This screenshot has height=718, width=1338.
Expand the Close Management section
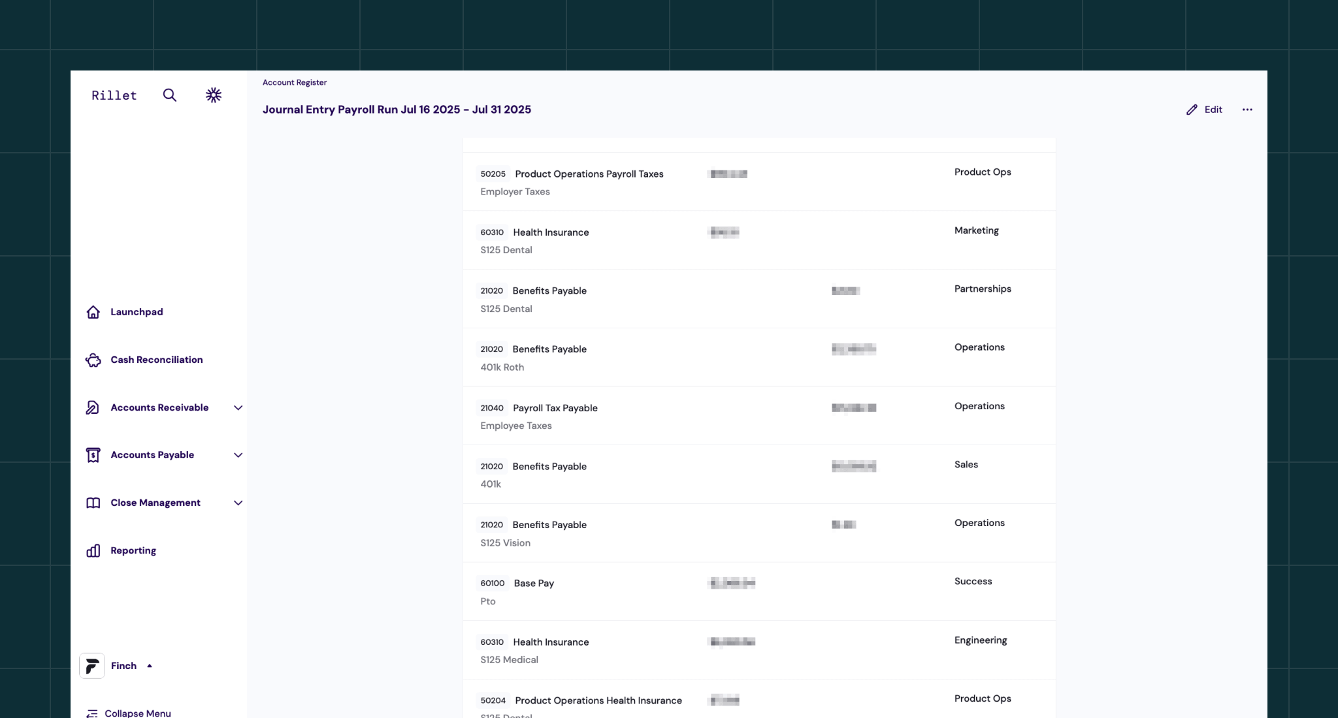(x=238, y=503)
